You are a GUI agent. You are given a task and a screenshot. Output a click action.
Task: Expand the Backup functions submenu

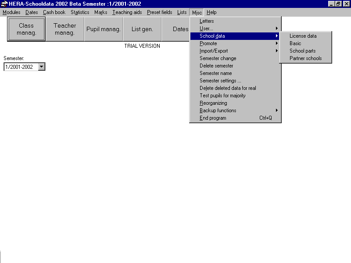pos(235,110)
